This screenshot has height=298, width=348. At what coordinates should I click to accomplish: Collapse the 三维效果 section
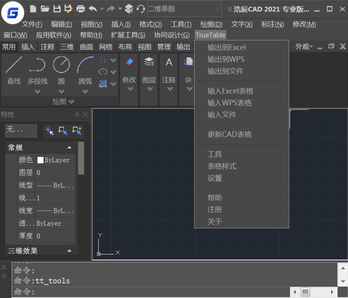coord(69,251)
